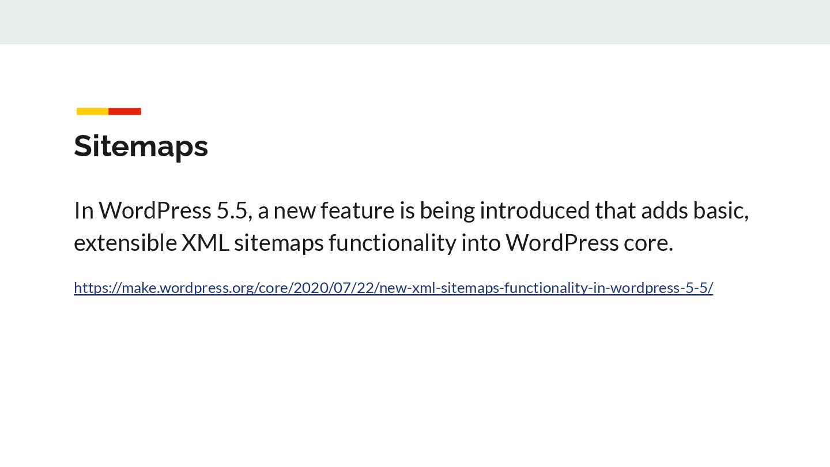Open the make.wordpress.org XML sitemaps link

[394, 287]
